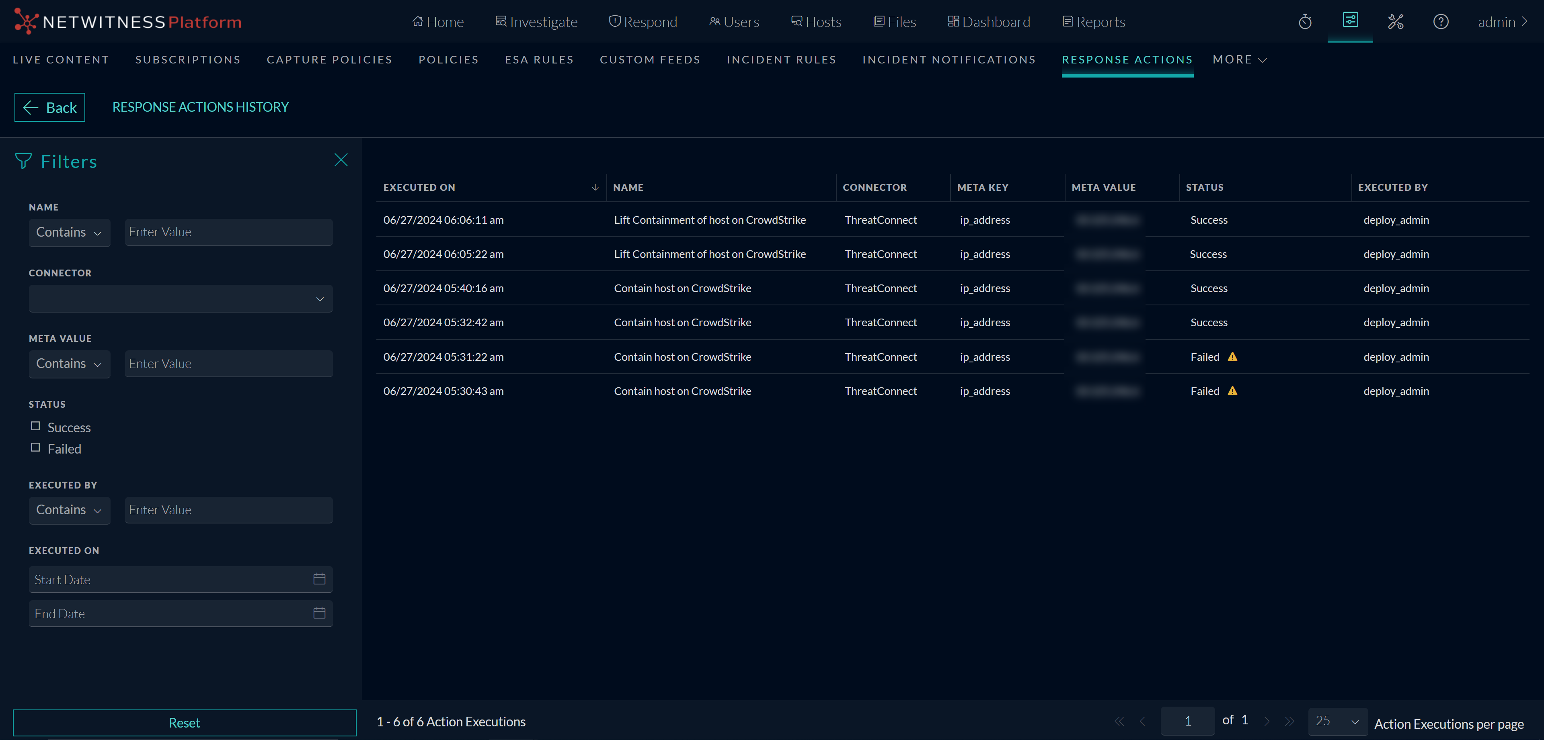The image size is (1544, 740).
Task: Click the active configure icon in top bar
Action: coord(1350,20)
